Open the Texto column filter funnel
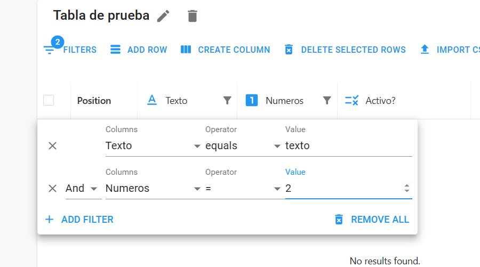The width and height of the screenshot is (480, 267). click(227, 100)
